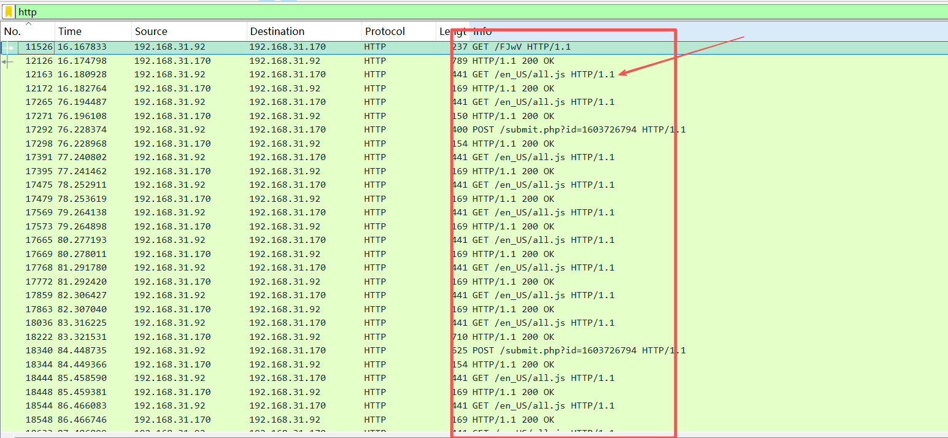Click time value 85.459381

coord(82,392)
